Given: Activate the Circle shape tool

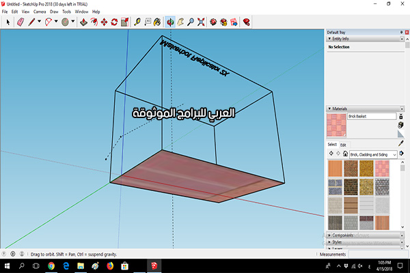Looking at the screenshot, I should [65, 23].
